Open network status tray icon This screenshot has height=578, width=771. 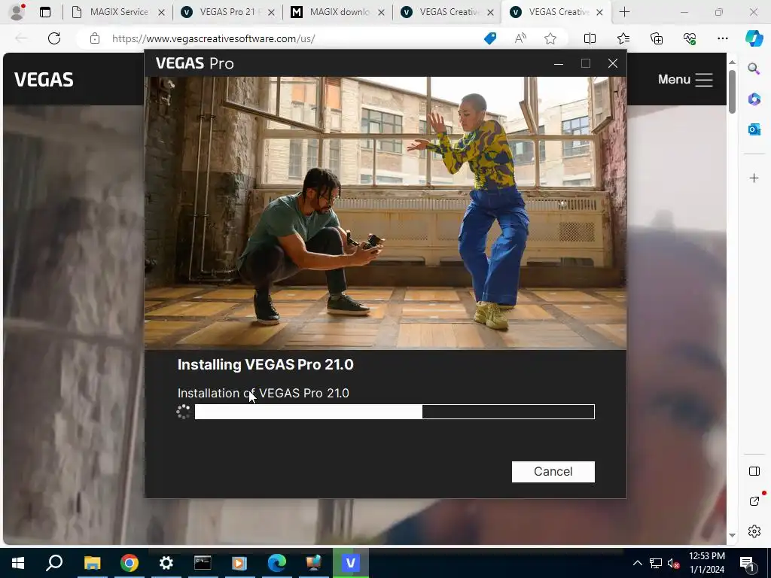[x=656, y=563]
